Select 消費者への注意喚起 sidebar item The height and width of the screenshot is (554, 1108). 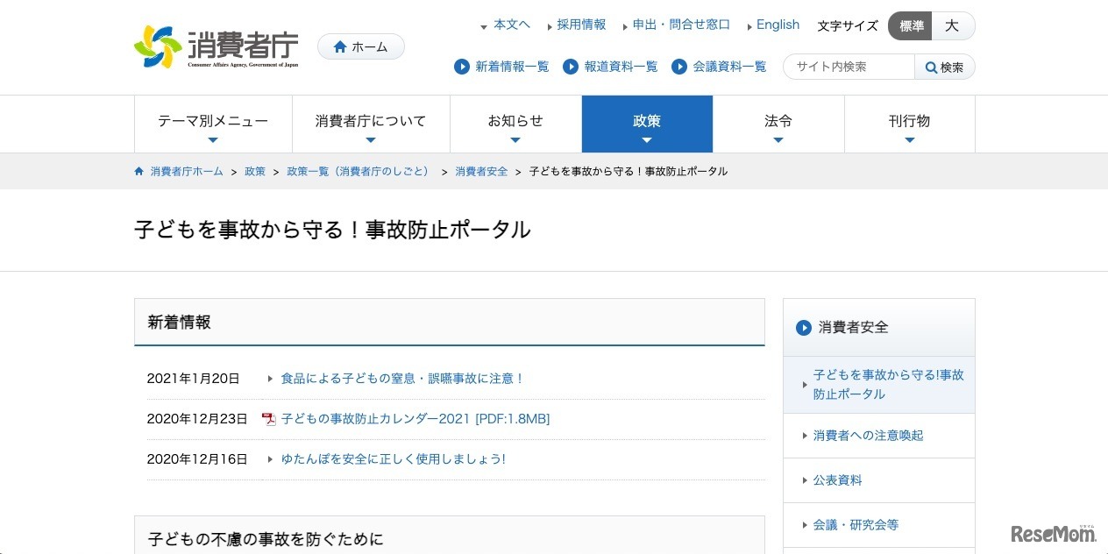click(879, 436)
